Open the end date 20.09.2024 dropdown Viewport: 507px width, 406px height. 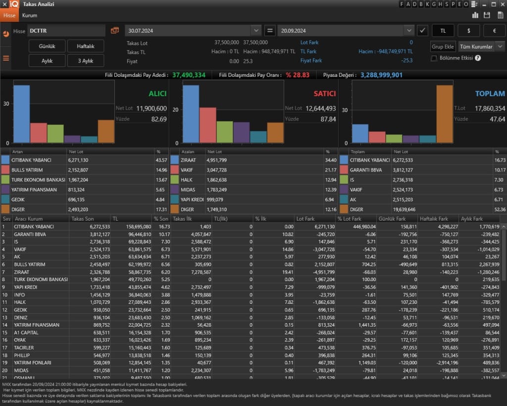coord(408,31)
